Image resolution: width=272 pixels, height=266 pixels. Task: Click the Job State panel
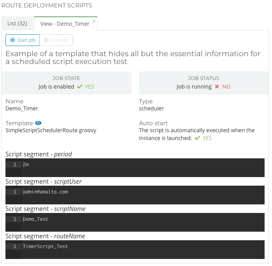[66, 82]
